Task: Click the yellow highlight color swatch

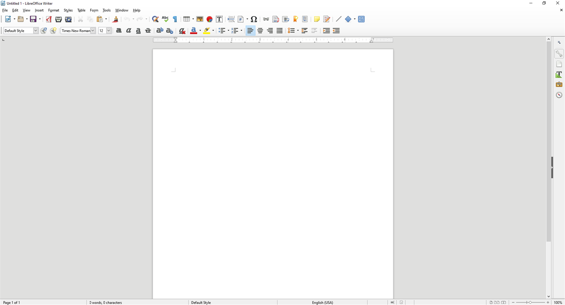Action: (x=207, y=31)
